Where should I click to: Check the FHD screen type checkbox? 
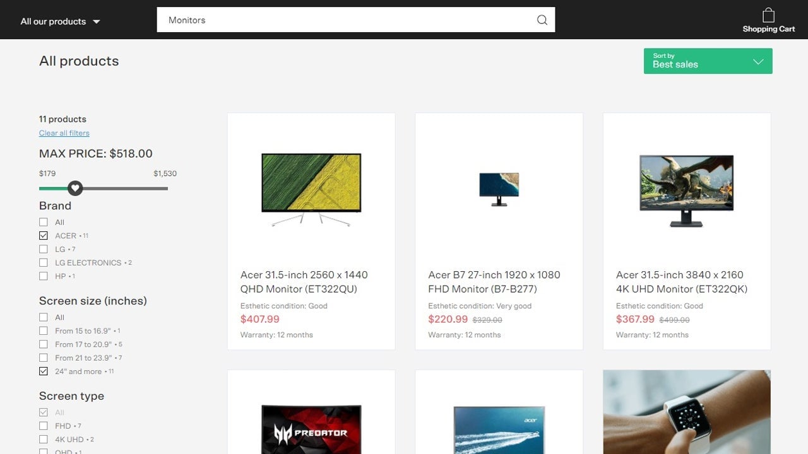(44, 426)
